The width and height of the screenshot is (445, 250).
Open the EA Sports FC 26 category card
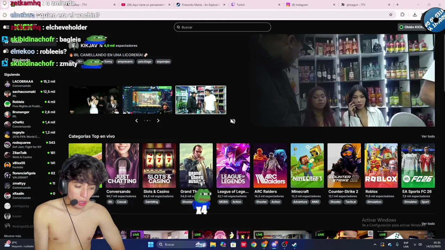(418, 165)
